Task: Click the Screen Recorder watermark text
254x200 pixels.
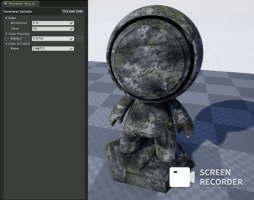Action: 221,177
